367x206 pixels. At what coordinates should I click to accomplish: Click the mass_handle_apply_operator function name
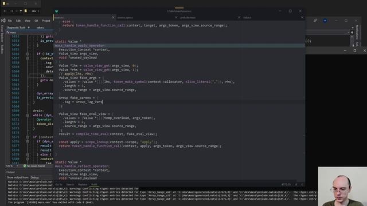coord(80,46)
